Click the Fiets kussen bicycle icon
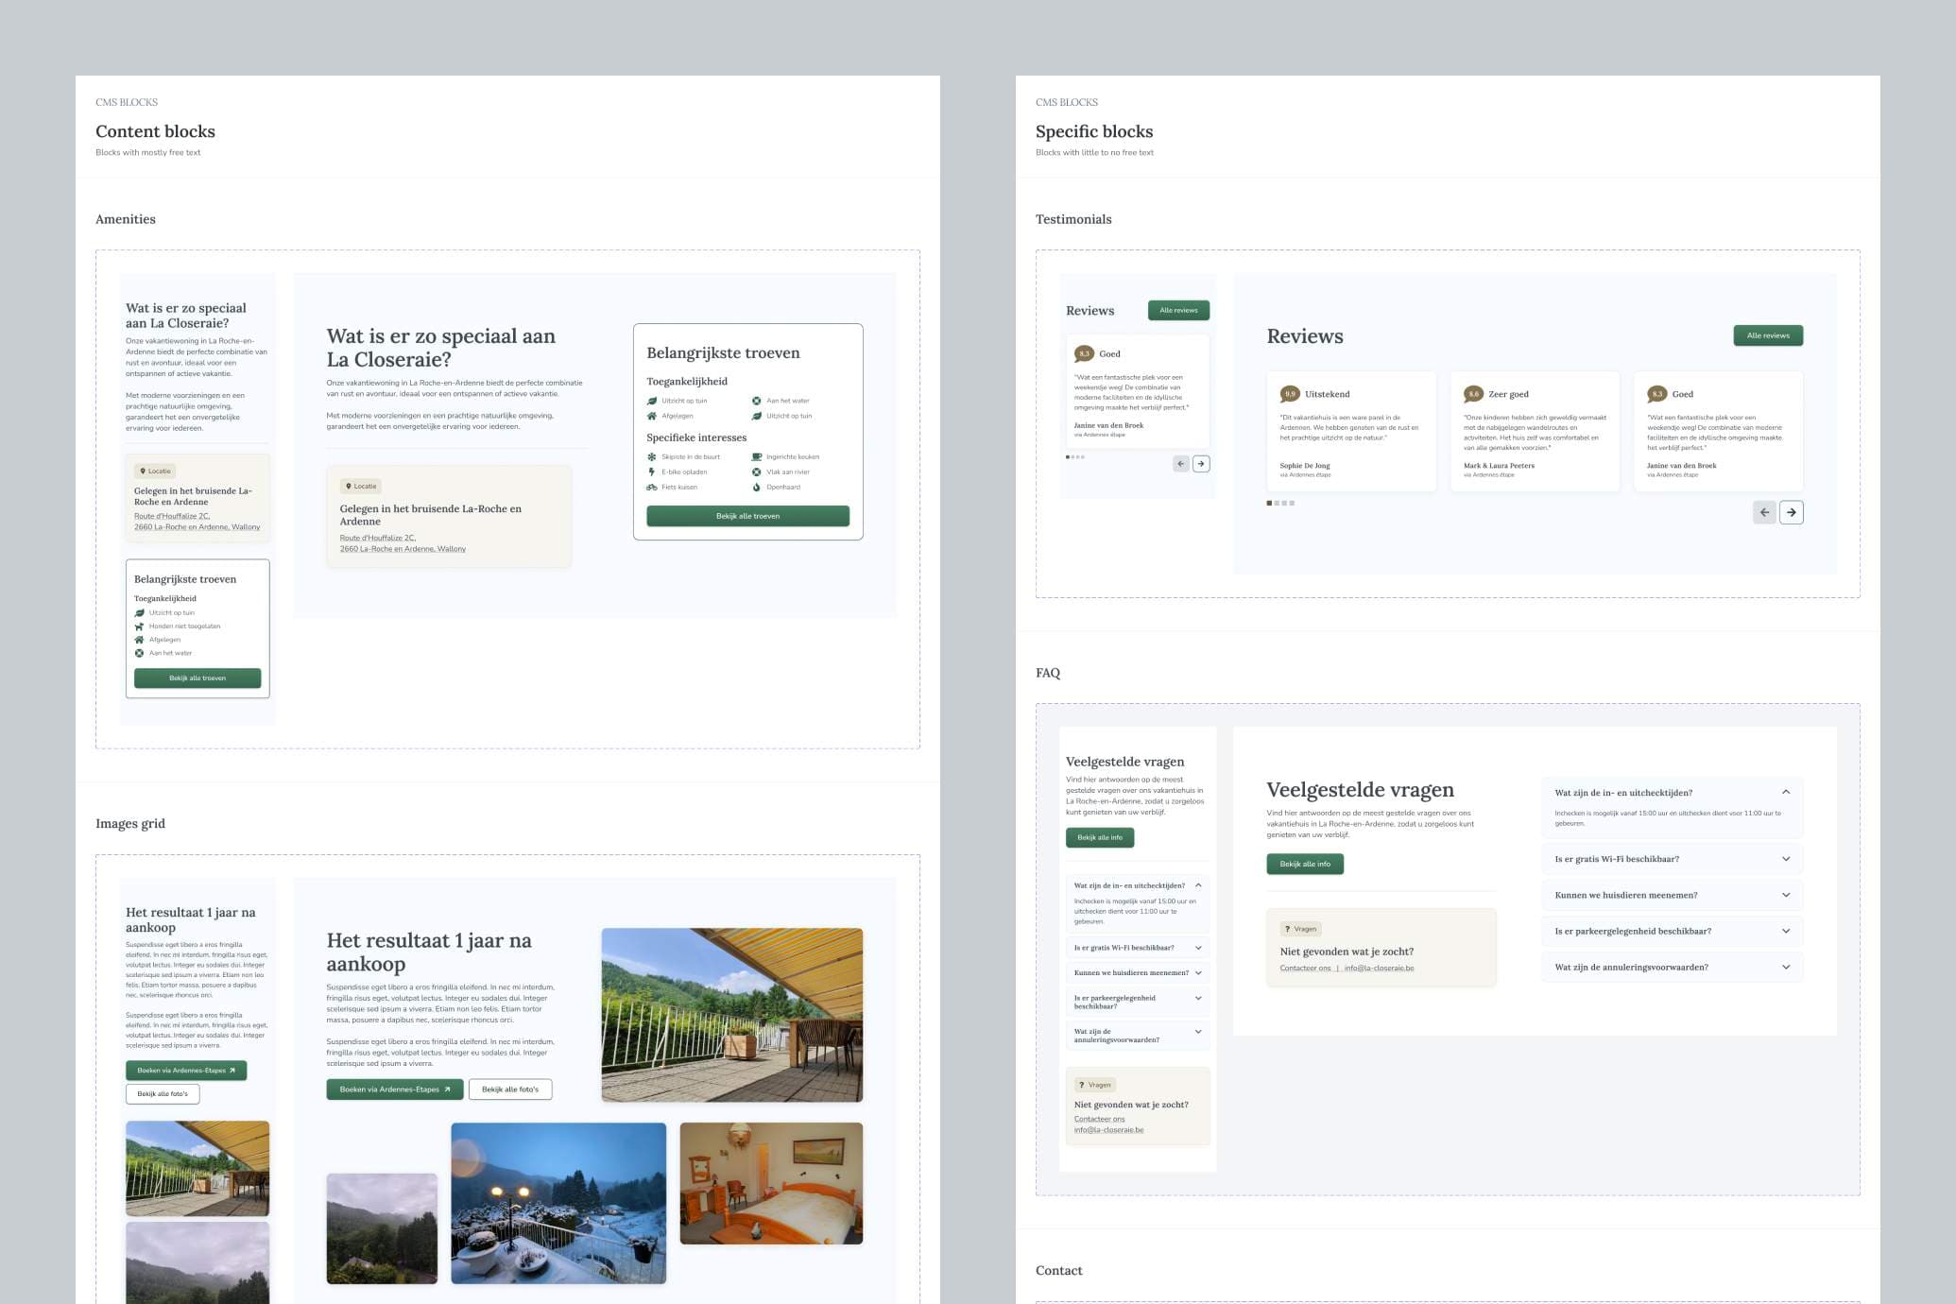Image resolution: width=1956 pixels, height=1304 pixels. 652,488
